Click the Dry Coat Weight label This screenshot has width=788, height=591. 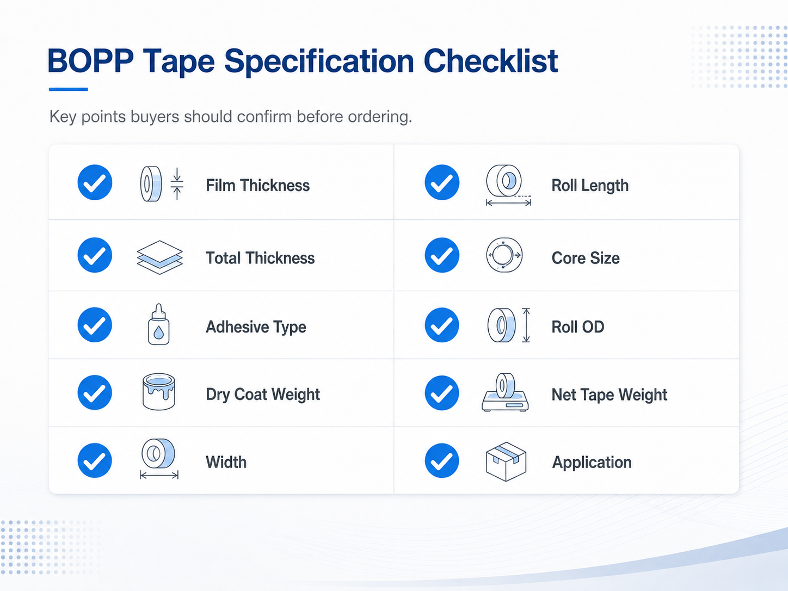pos(263,395)
